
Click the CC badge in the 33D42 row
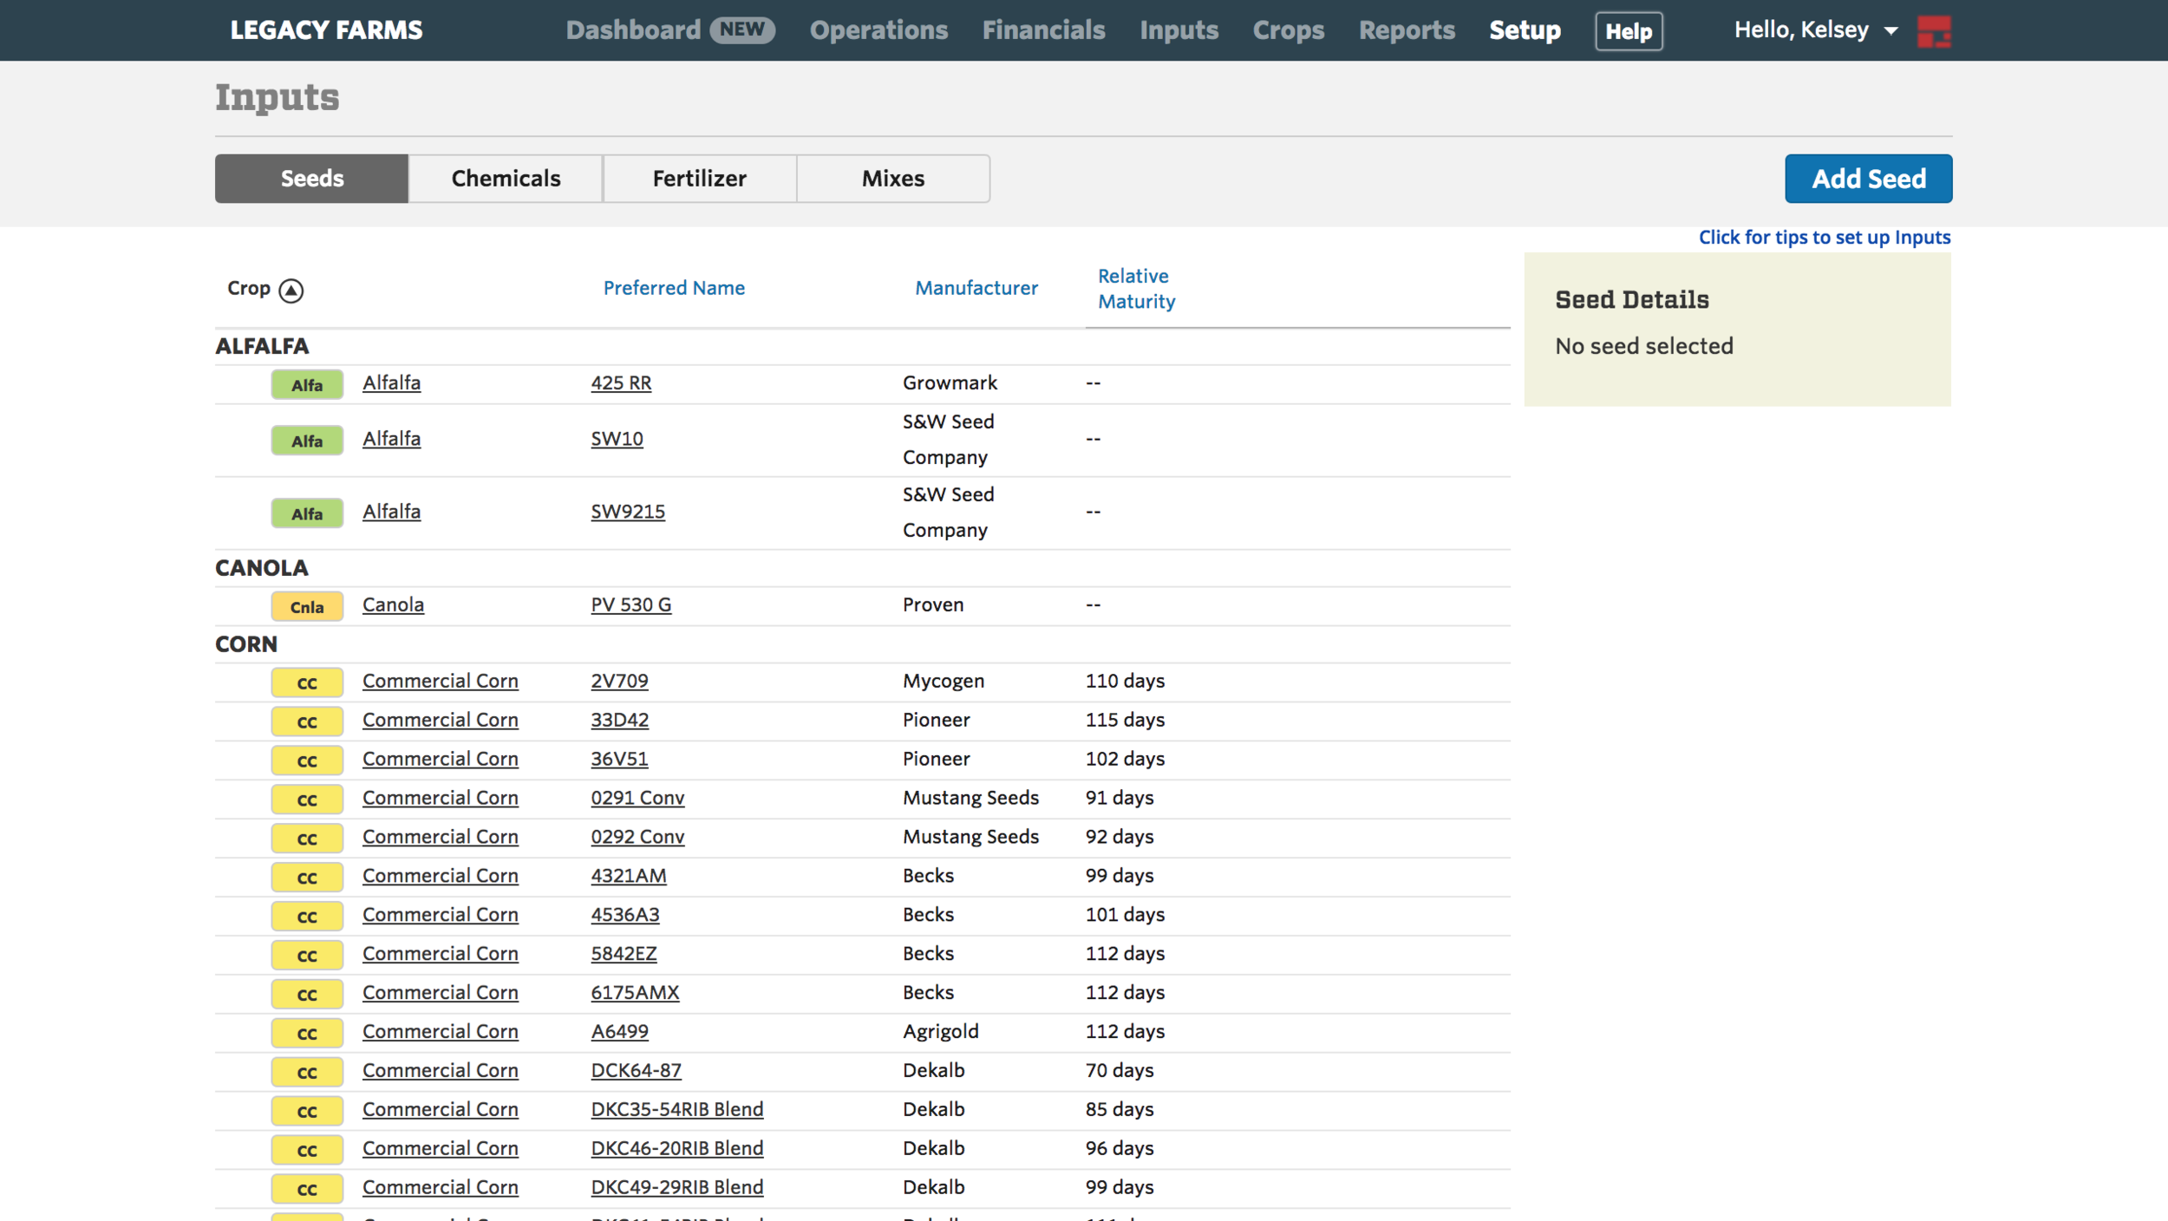[307, 721]
